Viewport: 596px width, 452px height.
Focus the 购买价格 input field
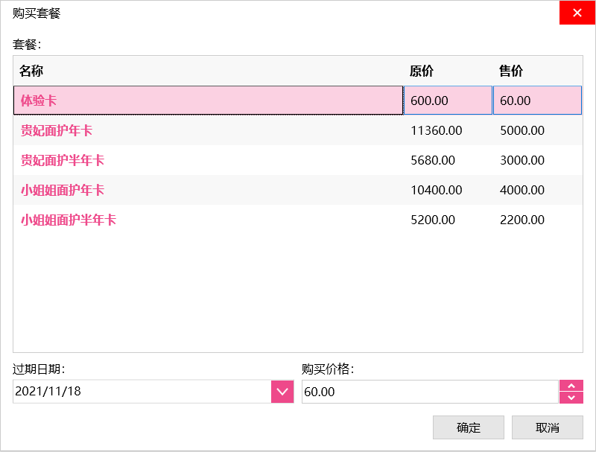(429, 392)
